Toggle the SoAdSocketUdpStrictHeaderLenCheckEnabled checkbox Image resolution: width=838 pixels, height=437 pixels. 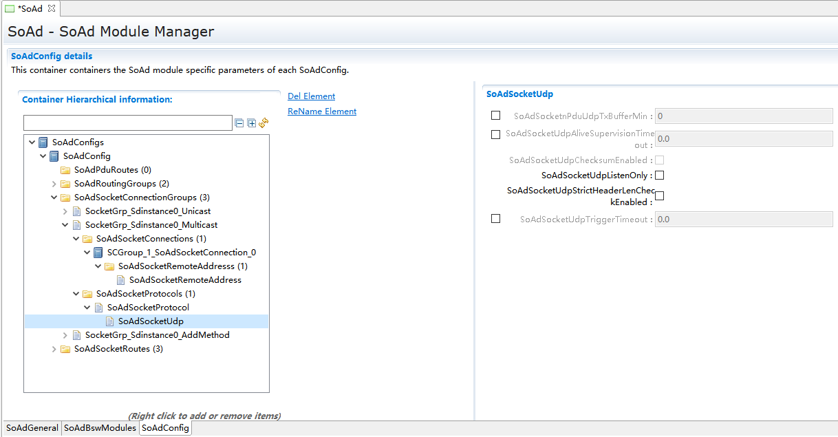tap(659, 196)
